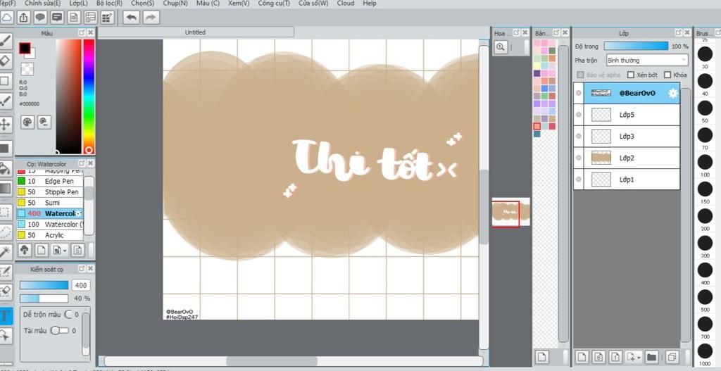Select the Text tool (T icon)
The width and height of the screenshot is (721, 371).
(x=5, y=316)
